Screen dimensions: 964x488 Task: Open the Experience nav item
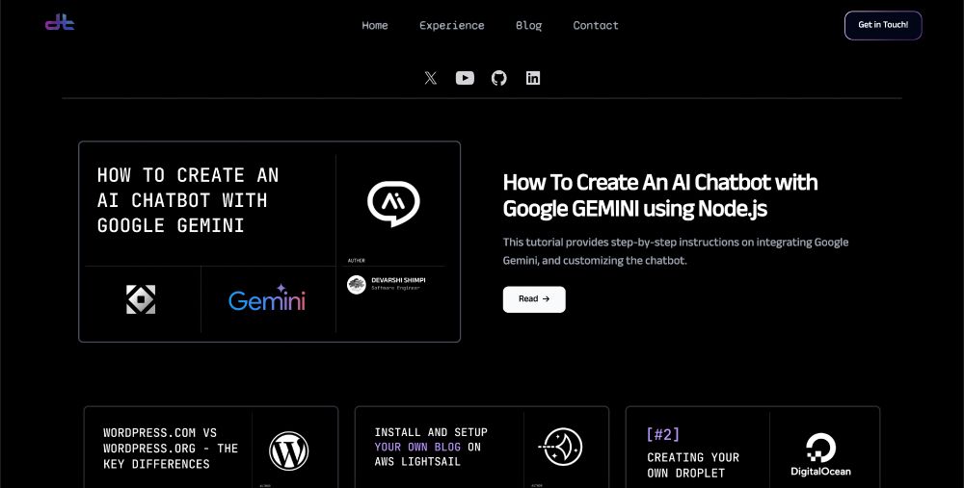click(x=452, y=25)
